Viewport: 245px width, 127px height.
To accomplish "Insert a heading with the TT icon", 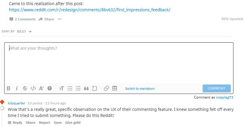I will point(61,89).
